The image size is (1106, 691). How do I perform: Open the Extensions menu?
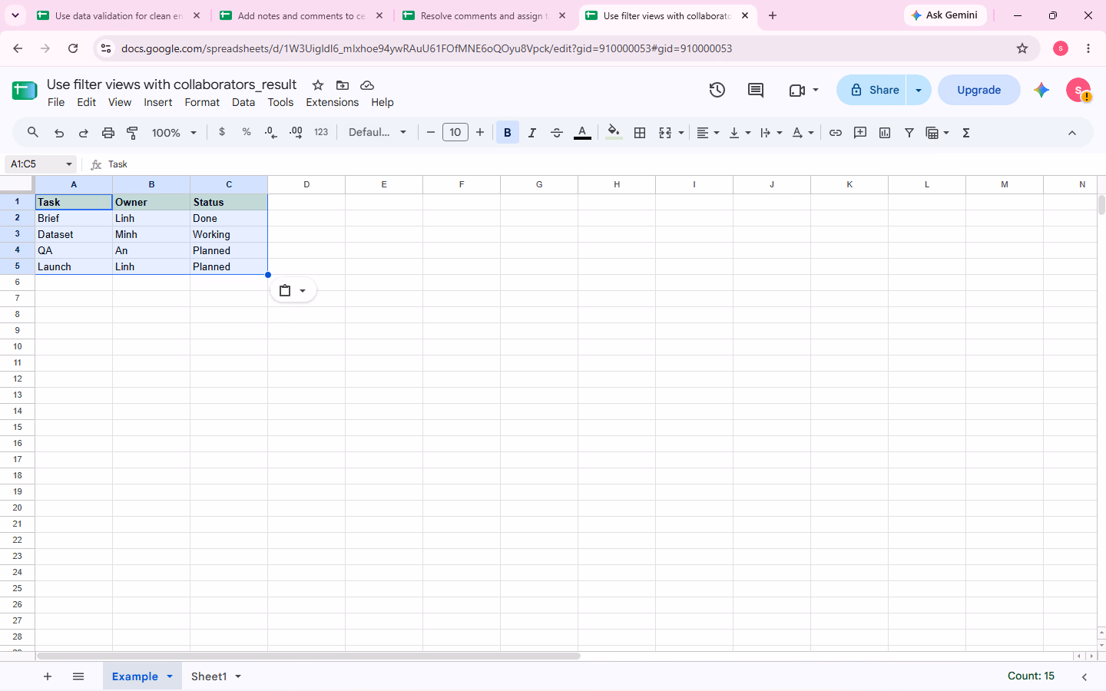(x=333, y=102)
